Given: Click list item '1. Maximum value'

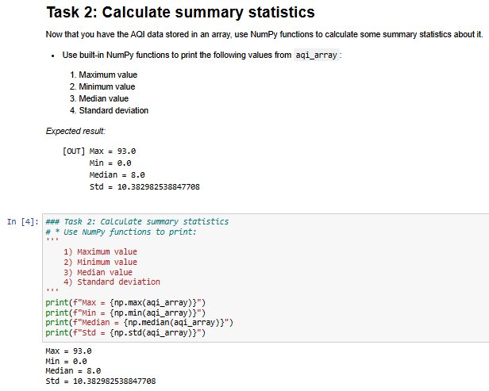Looking at the screenshot, I should pos(103,75).
